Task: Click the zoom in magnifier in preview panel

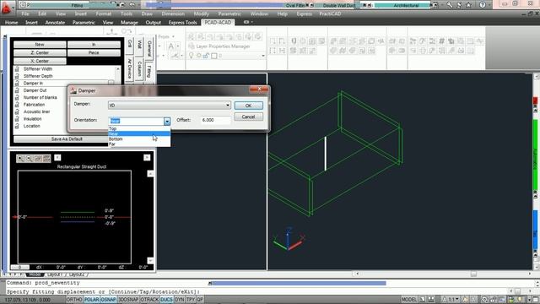Action: (20, 158)
